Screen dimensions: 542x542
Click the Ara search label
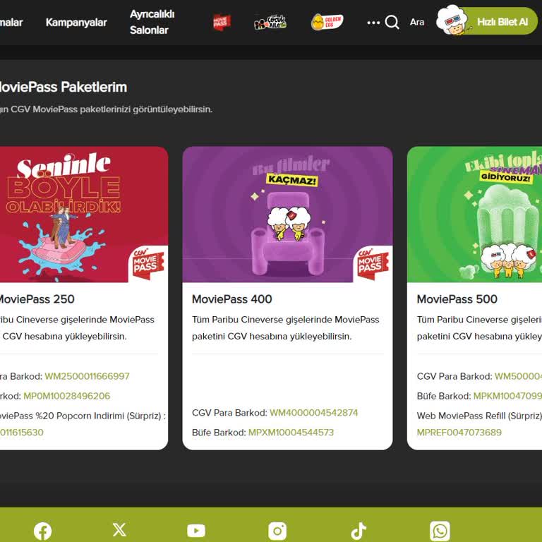(417, 22)
